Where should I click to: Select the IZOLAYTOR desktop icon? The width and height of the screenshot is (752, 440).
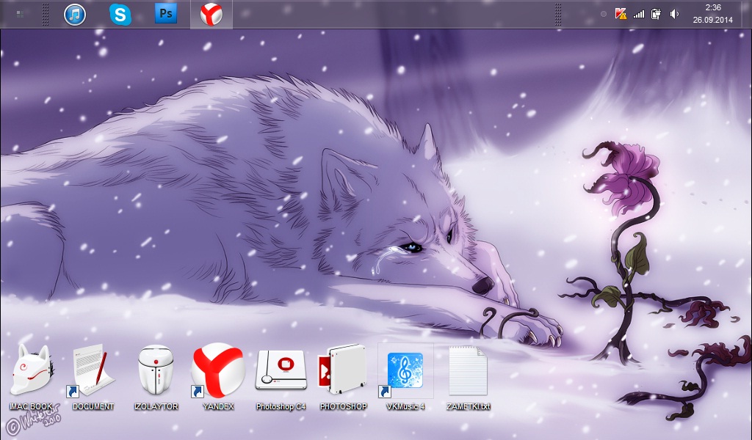pyautogui.click(x=156, y=377)
